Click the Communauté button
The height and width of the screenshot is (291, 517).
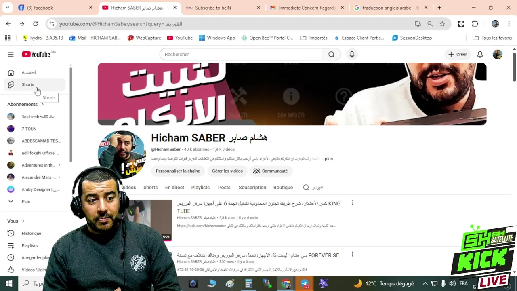270,171
